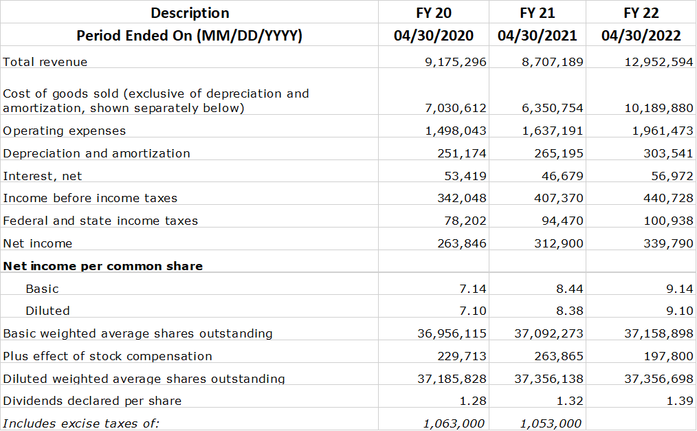Click the Operating expenses row label

[64, 131]
